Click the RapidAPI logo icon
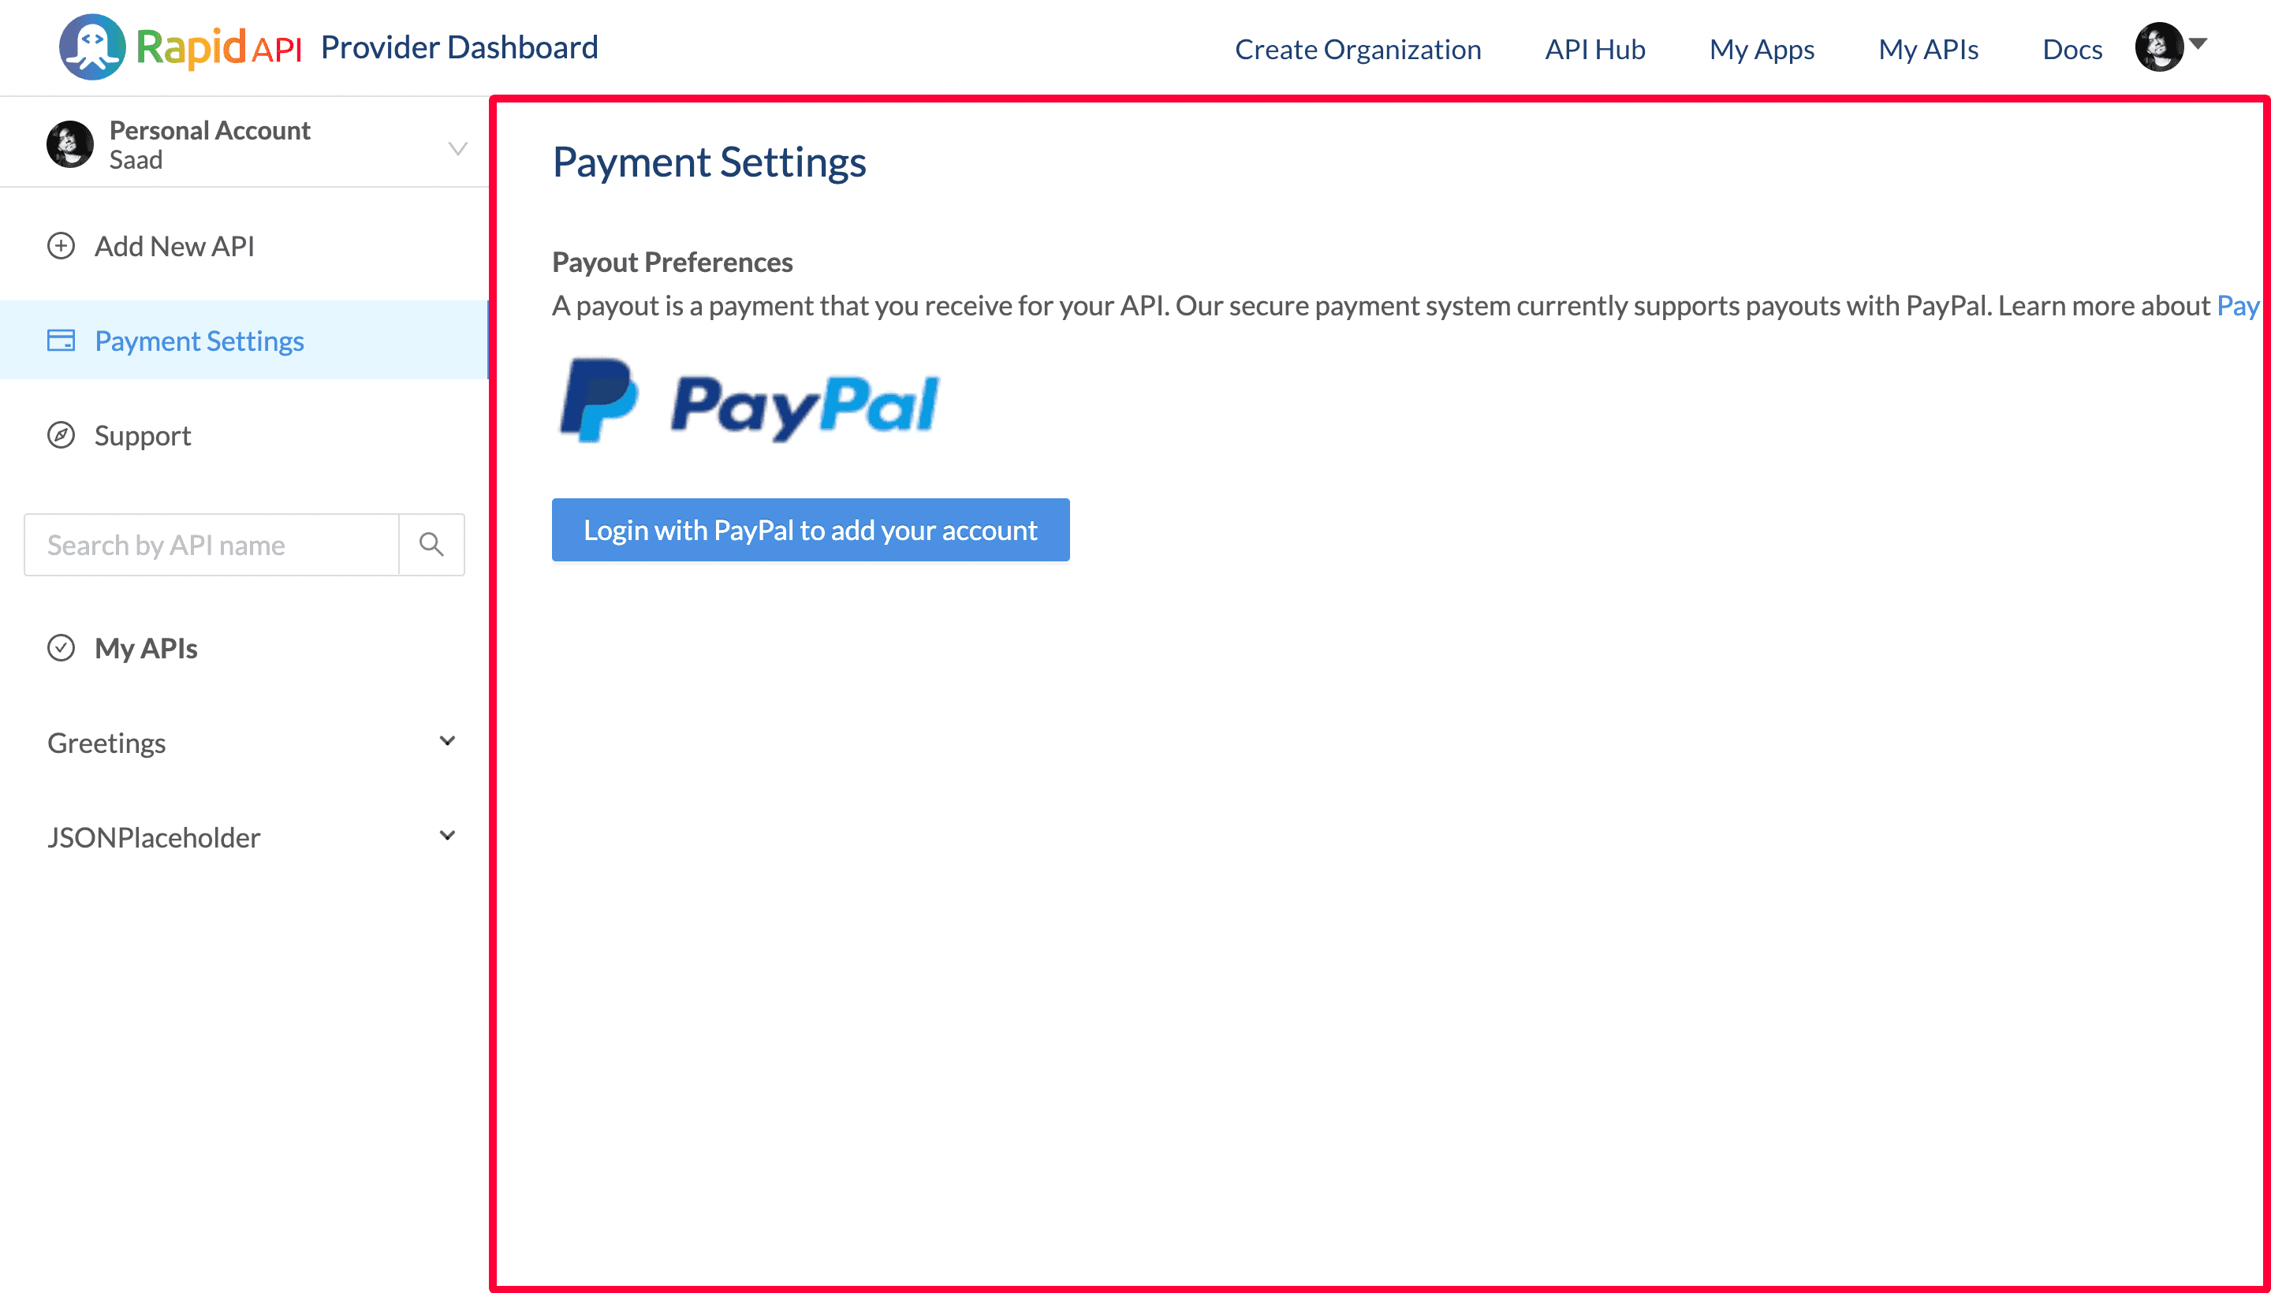Image resolution: width=2271 pixels, height=1293 pixels. (x=92, y=47)
